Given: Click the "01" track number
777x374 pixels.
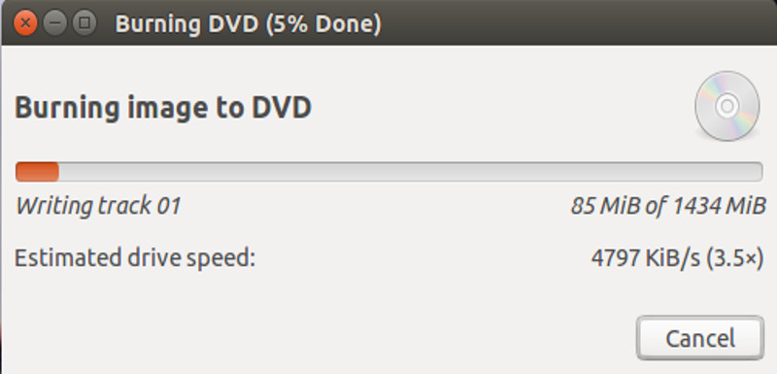Looking at the screenshot, I should pos(169,206).
